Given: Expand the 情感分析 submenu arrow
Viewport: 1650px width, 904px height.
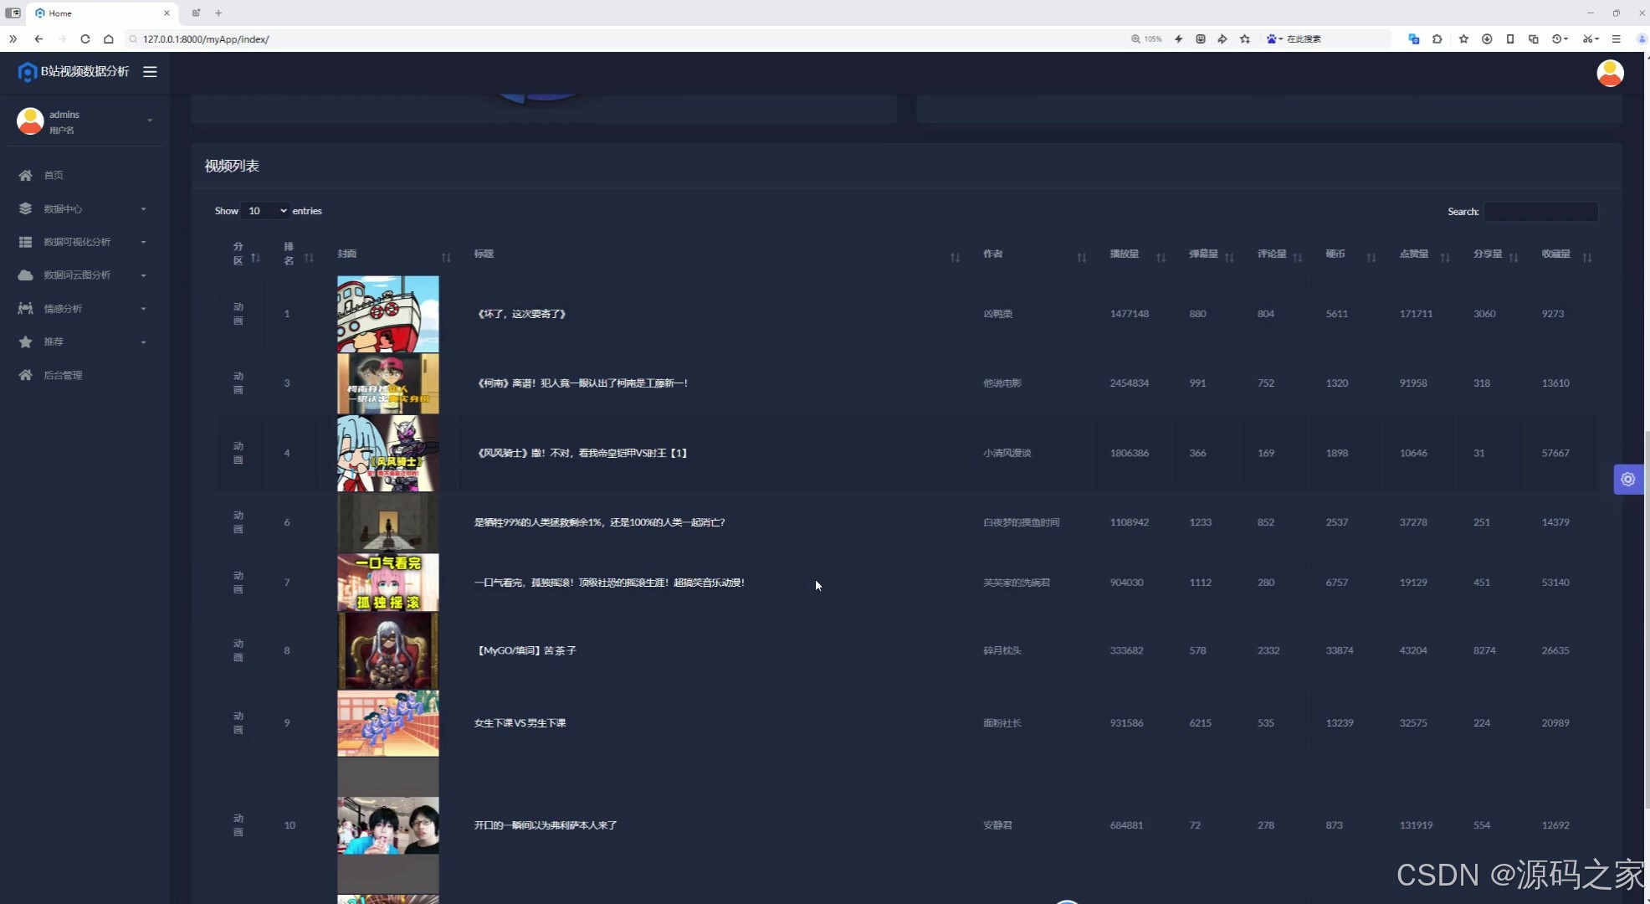Looking at the screenshot, I should pos(143,309).
